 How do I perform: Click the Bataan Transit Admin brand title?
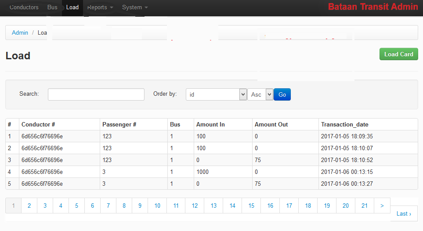373,7
